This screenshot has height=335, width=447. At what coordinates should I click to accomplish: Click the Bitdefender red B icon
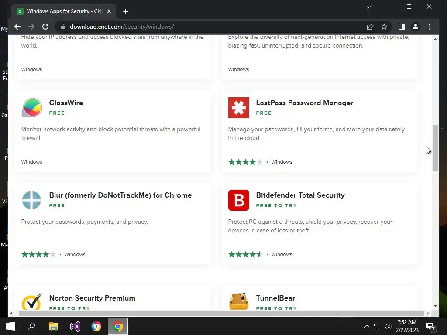(239, 200)
